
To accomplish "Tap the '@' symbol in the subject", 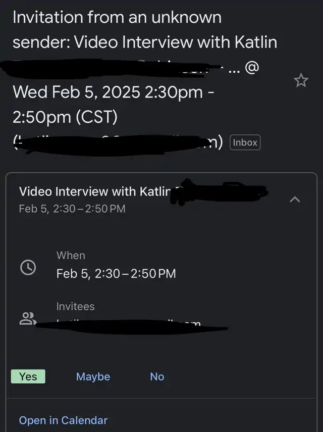I will (x=252, y=68).
